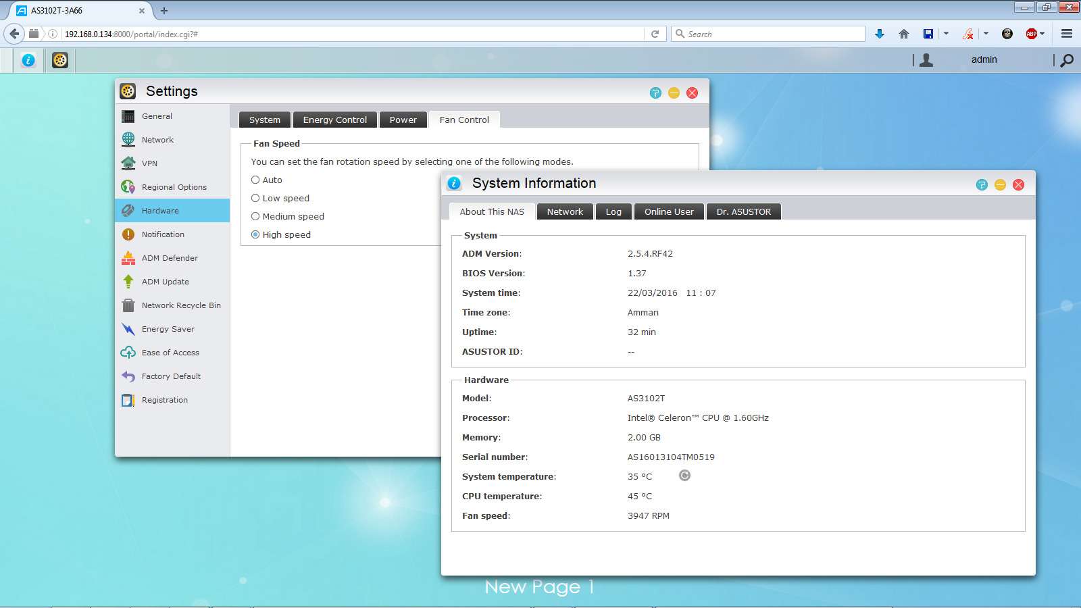The width and height of the screenshot is (1081, 608).
Task: Click the browser Downloads arrow icon
Action: [x=880, y=34]
